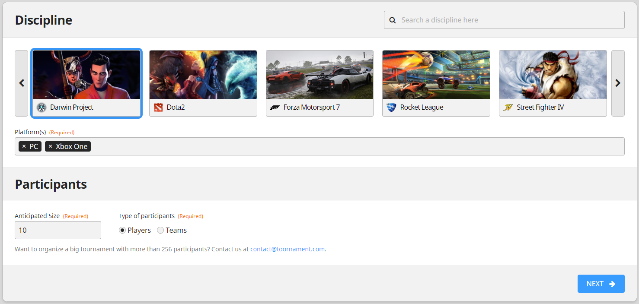Click the Forza Motorsport 7 label text
Image resolution: width=639 pixels, height=304 pixels.
pyautogui.click(x=312, y=108)
